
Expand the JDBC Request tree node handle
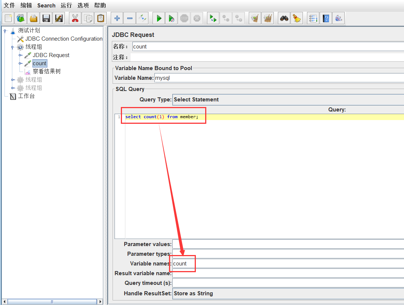point(20,55)
